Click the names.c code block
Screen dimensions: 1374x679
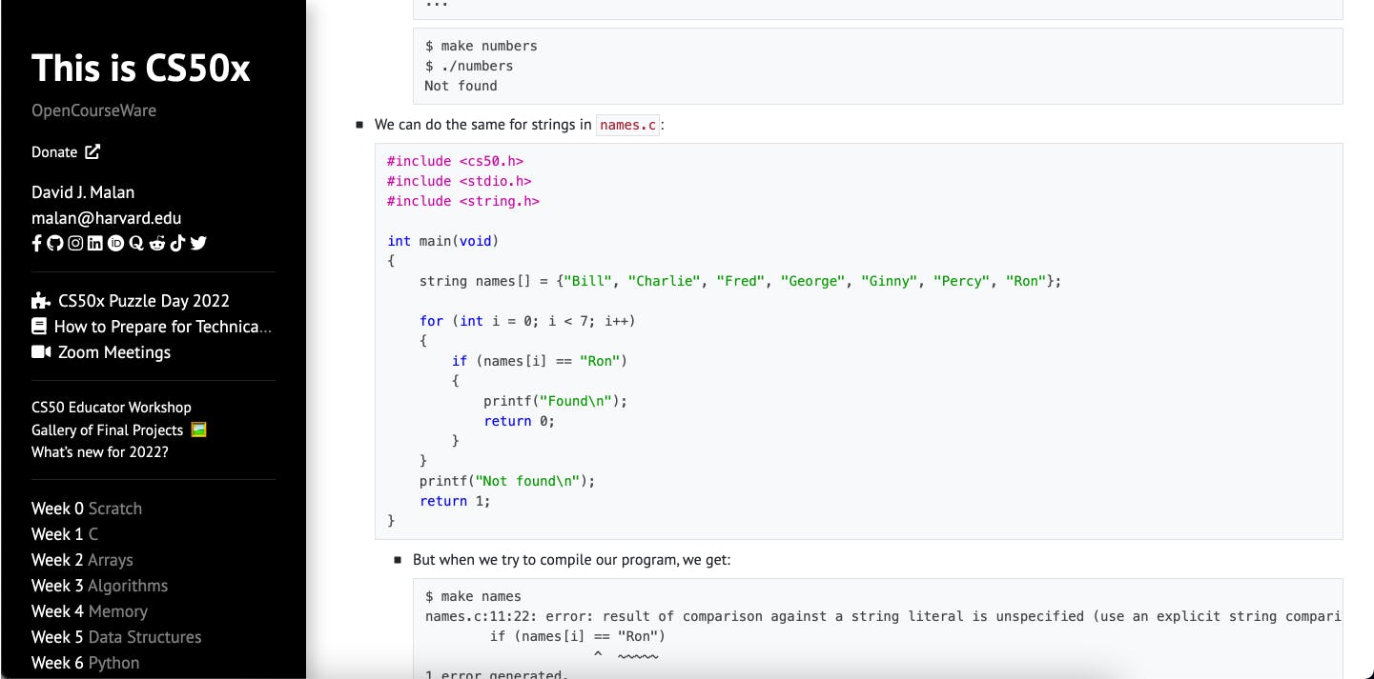[858, 341]
